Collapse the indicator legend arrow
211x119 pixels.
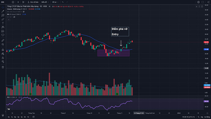point(9,20)
